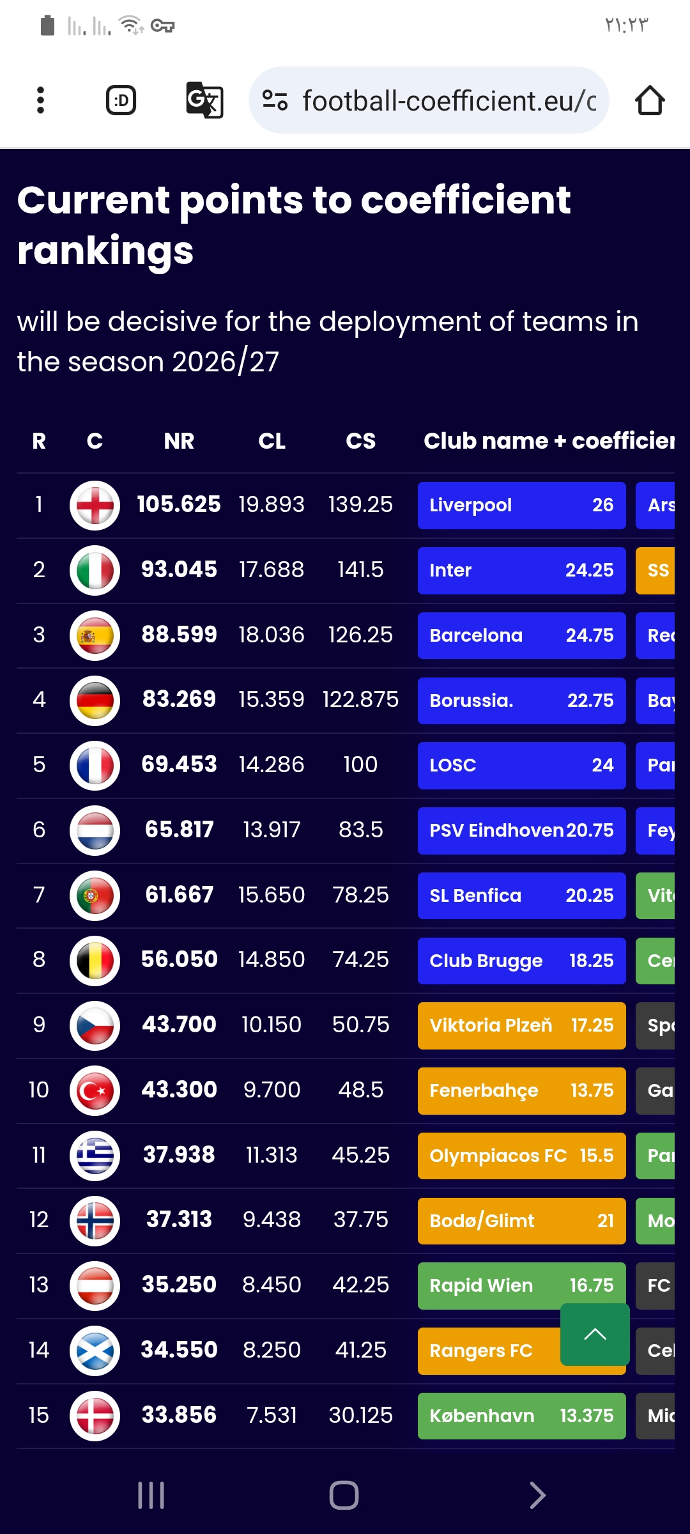The width and height of the screenshot is (690, 1534).
Task: Open the Bodø/Glimt club tile
Action: tap(521, 1221)
